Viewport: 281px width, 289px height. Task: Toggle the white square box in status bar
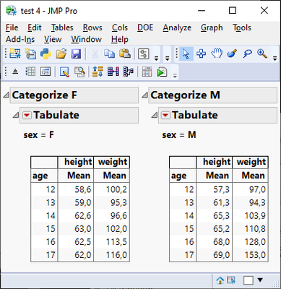(248, 280)
